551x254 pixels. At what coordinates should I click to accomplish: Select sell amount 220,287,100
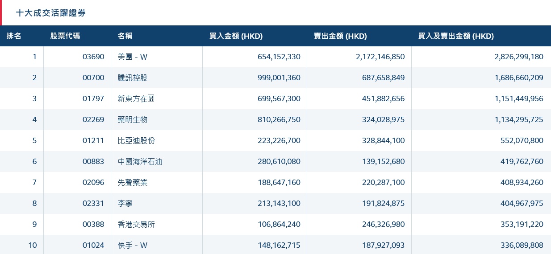pyautogui.click(x=384, y=182)
